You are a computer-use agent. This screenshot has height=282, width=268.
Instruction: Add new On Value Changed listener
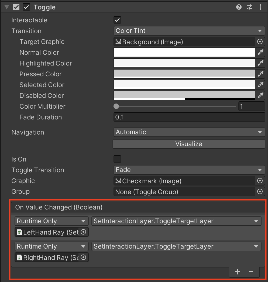tap(237, 272)
